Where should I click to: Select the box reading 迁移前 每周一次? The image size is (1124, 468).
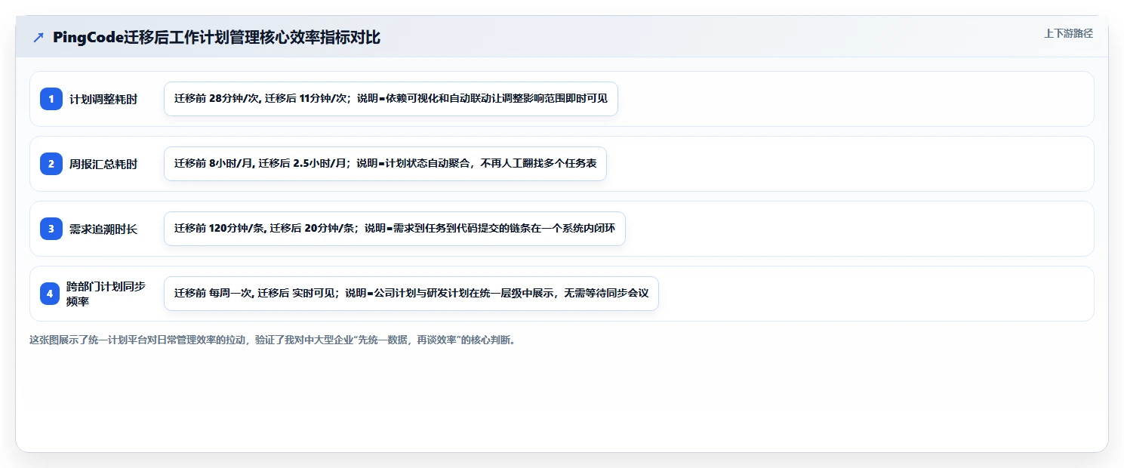[411, 294]
